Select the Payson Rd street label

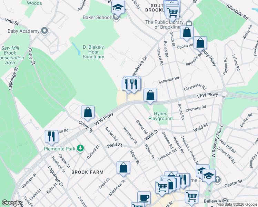pyautogui.click(x=225, y=66)
